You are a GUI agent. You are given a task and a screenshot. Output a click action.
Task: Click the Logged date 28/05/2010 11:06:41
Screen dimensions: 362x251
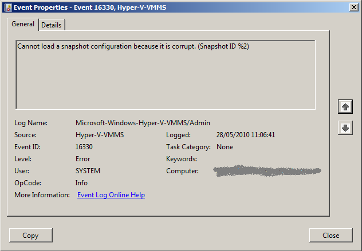point(245,135)
